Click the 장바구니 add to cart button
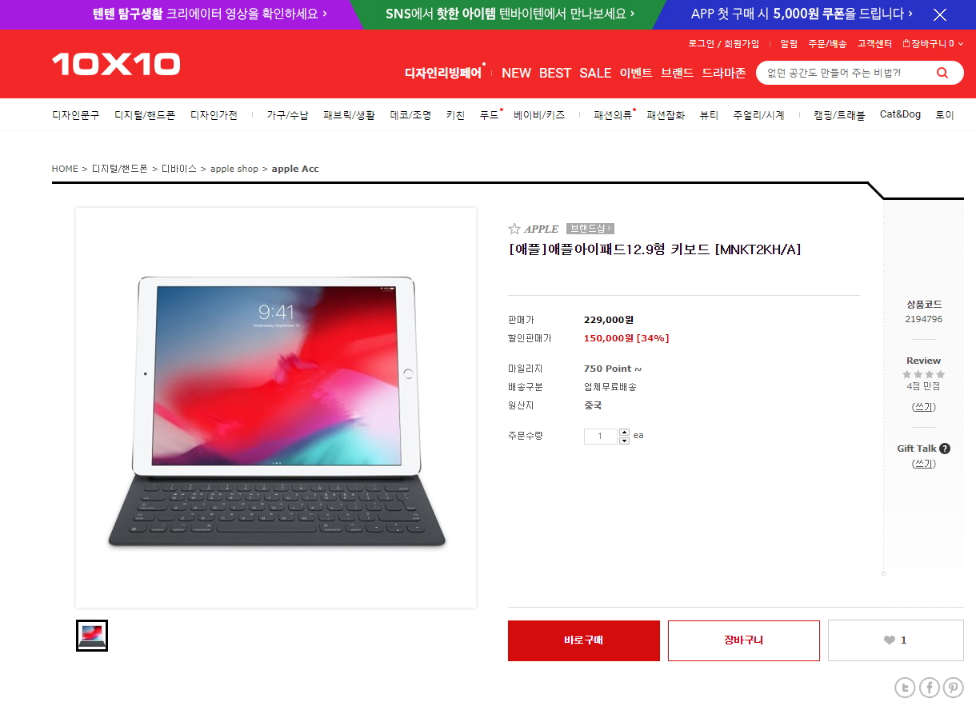 pos(744,640)
